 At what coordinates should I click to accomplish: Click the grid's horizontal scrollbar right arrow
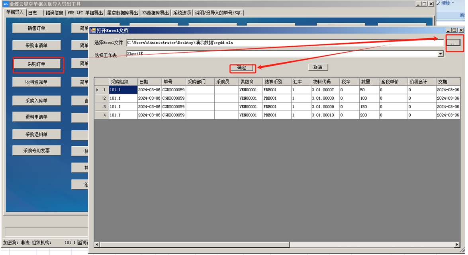coord(457,245)
